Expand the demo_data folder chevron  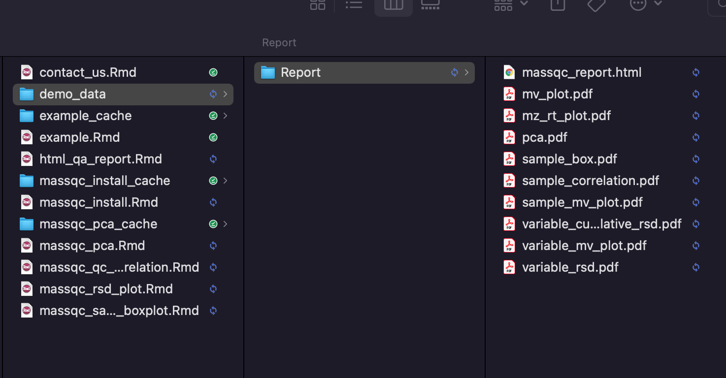click(225, 94)
